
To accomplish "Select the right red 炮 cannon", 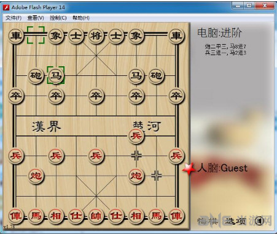I will tap(136, 176).
